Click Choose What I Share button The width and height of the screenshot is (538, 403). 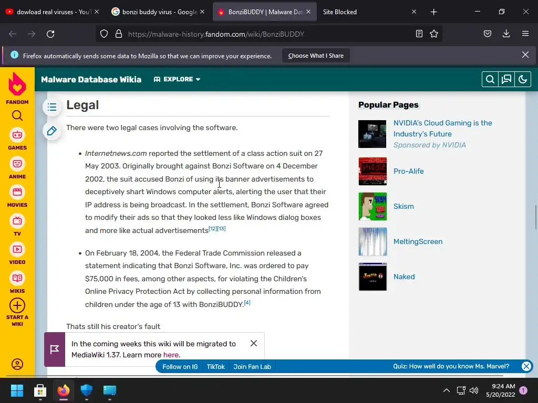(316, 56)
